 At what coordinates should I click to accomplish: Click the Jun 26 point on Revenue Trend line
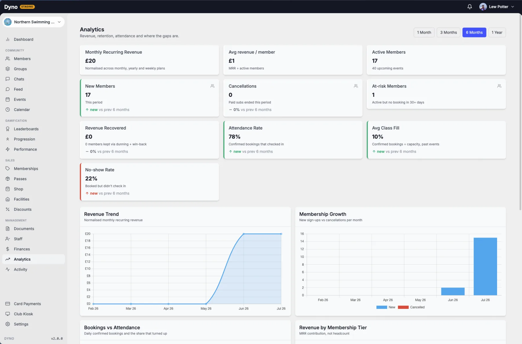[244, 234]
